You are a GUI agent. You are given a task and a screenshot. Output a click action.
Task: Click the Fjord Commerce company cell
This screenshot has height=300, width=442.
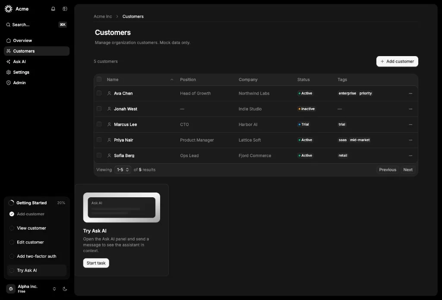point(255,156)
